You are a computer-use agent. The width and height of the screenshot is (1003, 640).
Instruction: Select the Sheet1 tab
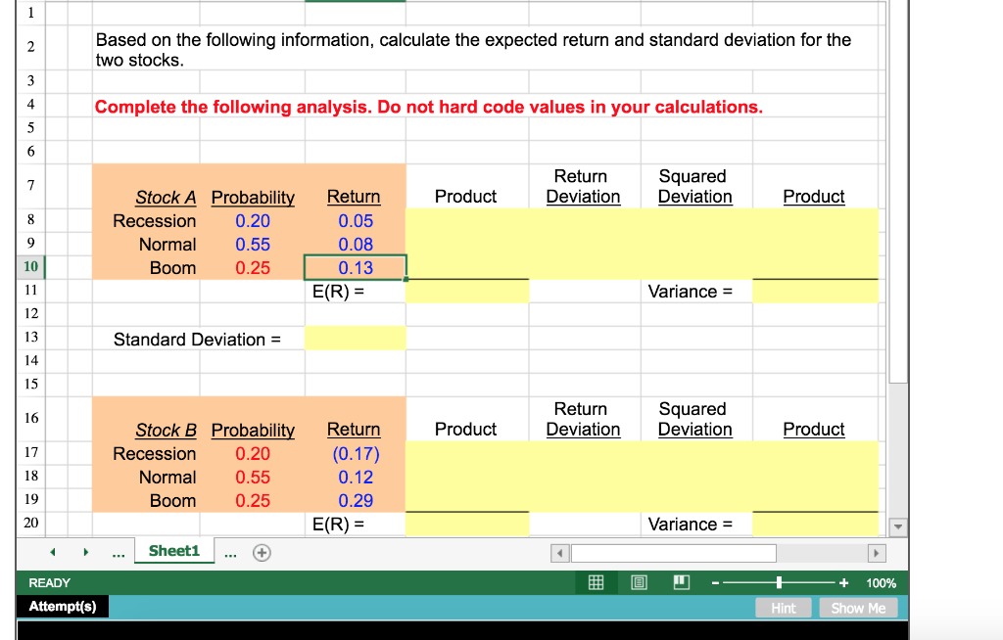pos(174,551)
